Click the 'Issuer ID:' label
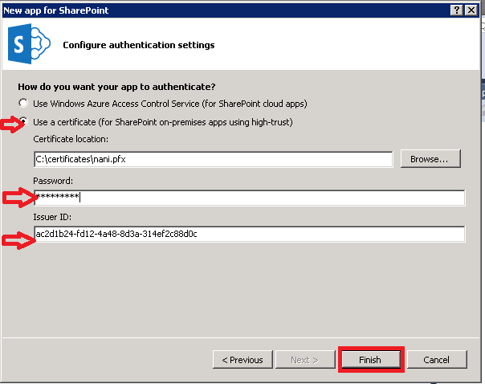This screenshot has width=485, height=384. (x=52, y=217)
